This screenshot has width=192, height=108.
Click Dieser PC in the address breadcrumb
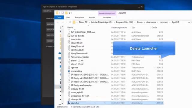[83, 22]
